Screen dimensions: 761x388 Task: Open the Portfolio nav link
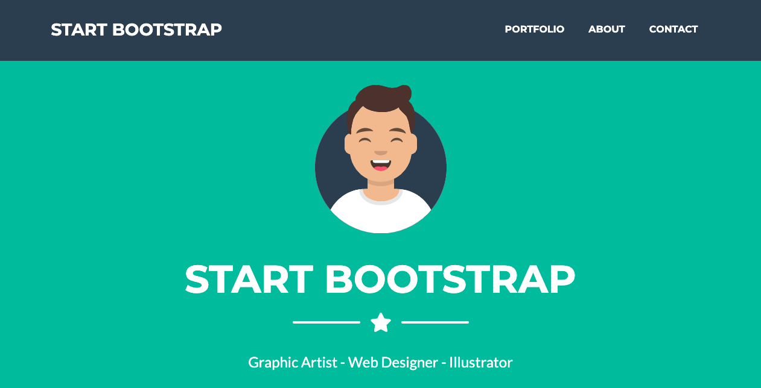click(x=535, y=29)
